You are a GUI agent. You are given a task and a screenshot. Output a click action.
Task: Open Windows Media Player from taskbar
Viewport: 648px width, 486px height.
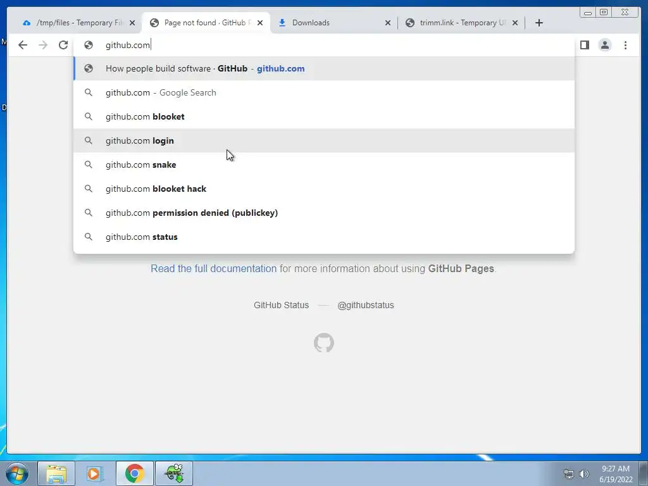click(95, 473)
